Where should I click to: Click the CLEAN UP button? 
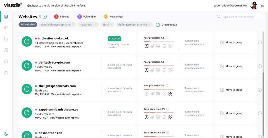coord(114,39)
